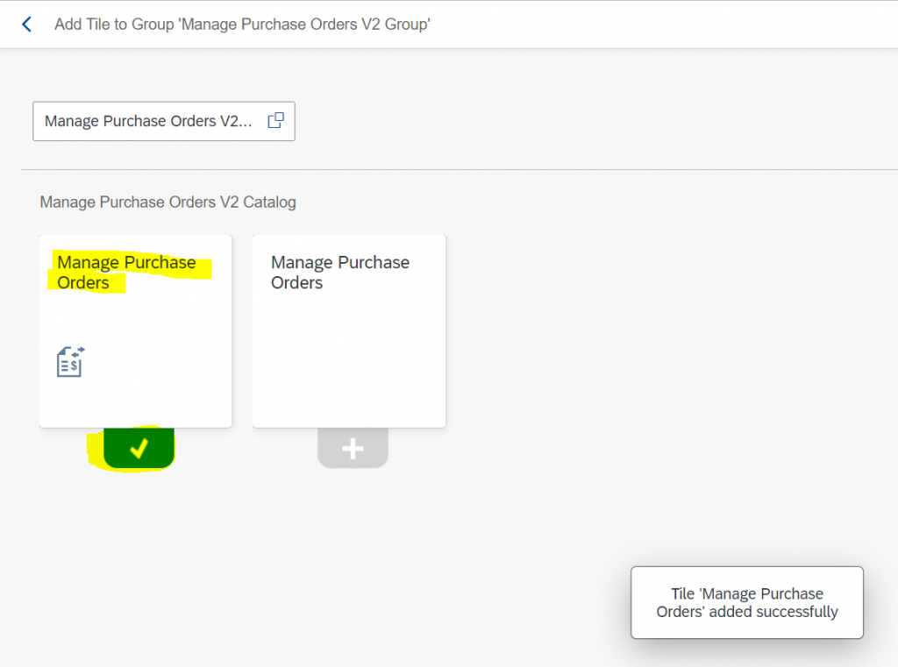Click the white checkmark icon on green button
898x667 pixels.
tap(139, 448)
